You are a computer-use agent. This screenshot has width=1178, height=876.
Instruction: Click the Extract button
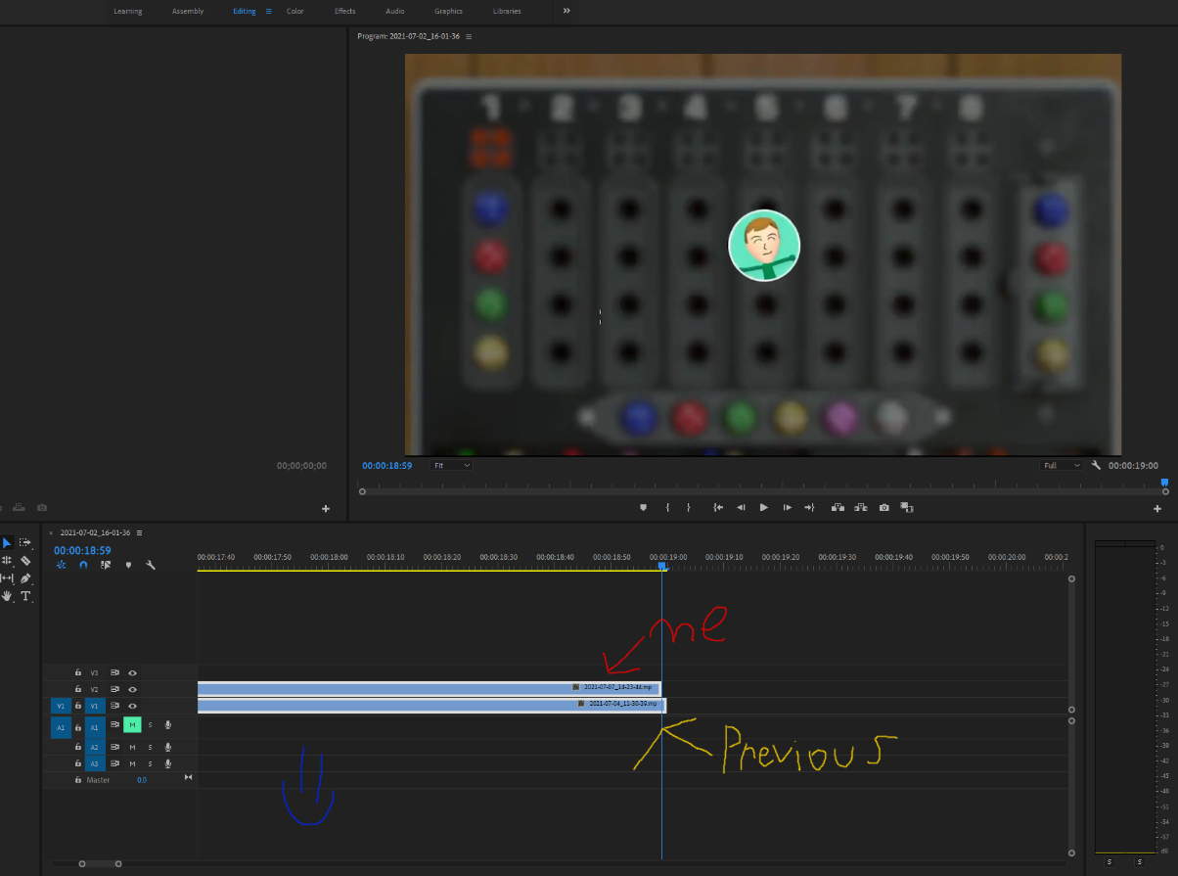click(861, 507)
